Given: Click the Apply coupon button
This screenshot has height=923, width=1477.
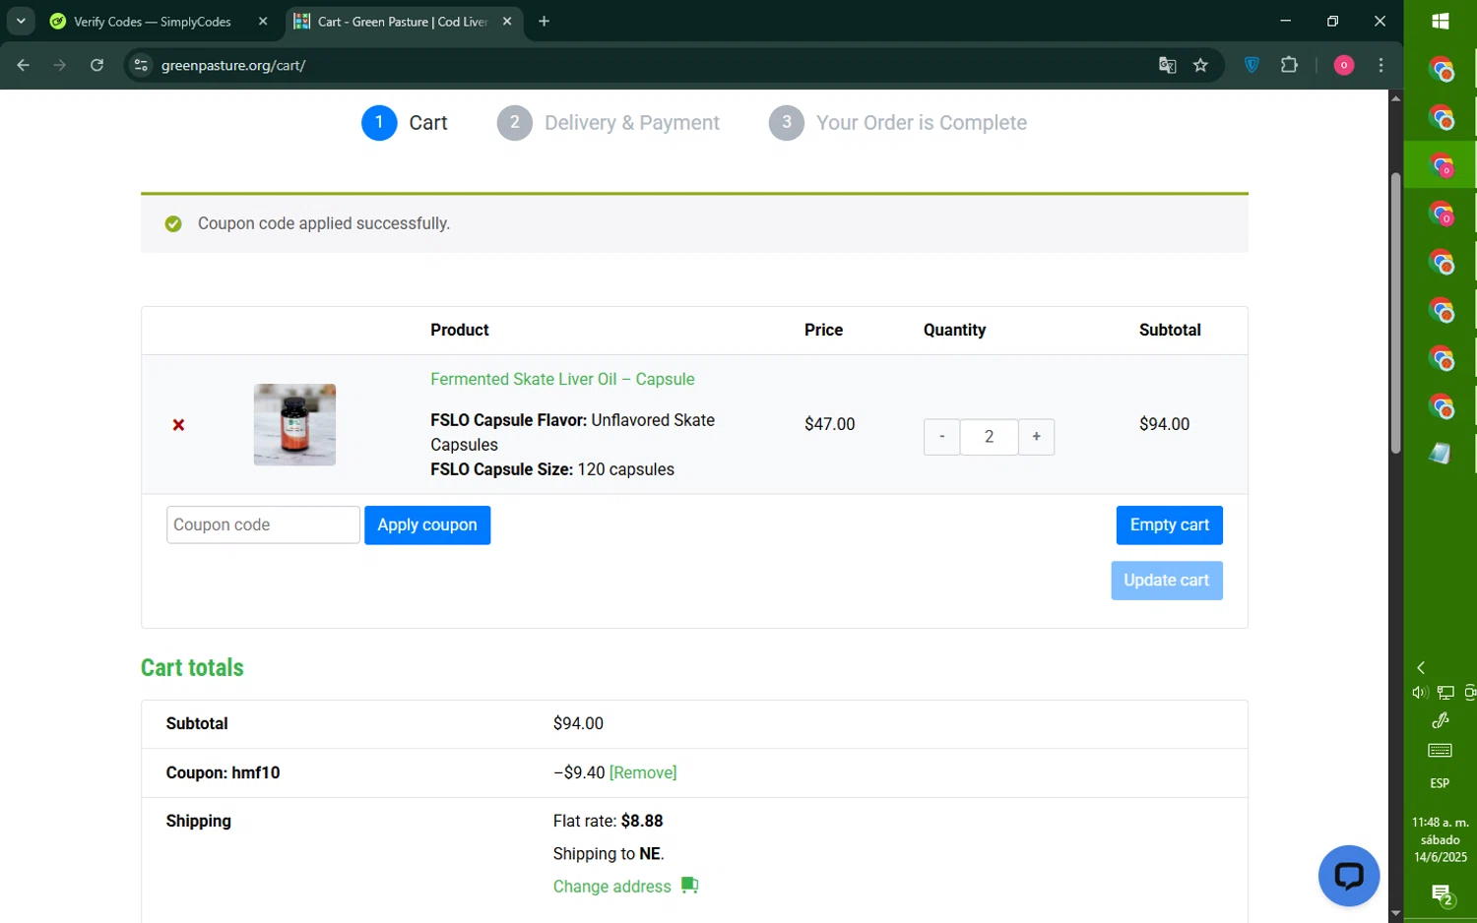Looking at the screenshot, I should pos(427,525).
